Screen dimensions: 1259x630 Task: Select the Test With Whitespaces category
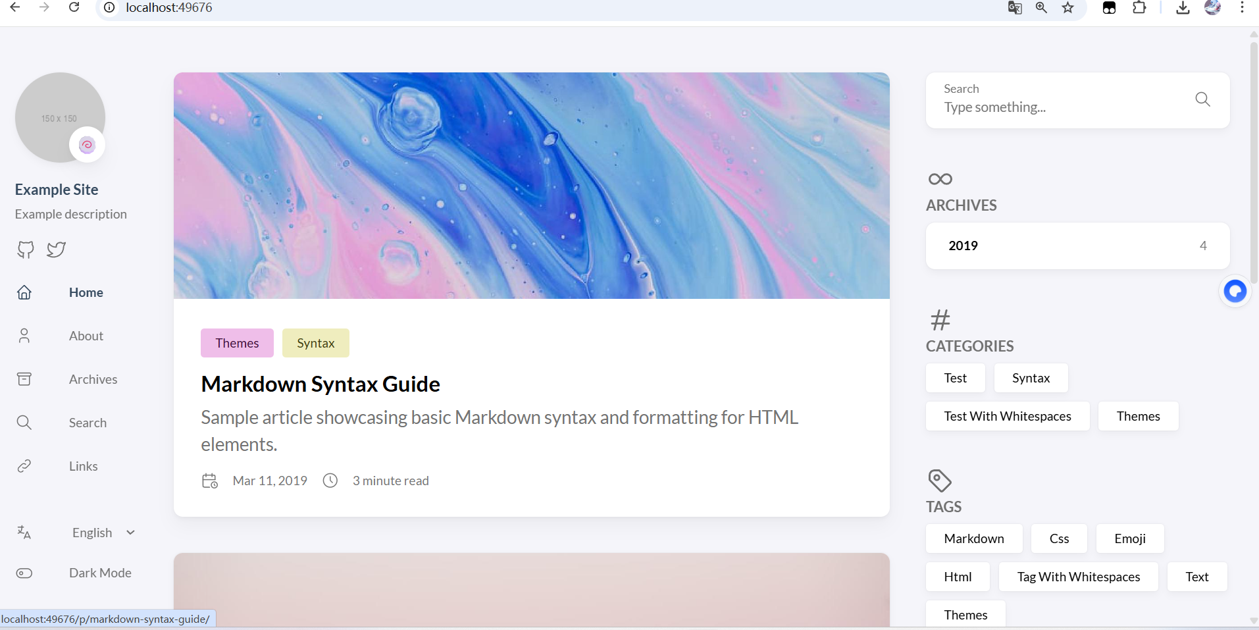[x=1007, y=416]
